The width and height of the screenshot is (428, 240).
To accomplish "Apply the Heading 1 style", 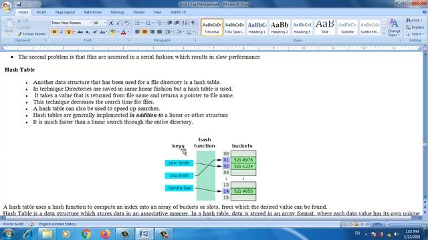I will (257, 27).
